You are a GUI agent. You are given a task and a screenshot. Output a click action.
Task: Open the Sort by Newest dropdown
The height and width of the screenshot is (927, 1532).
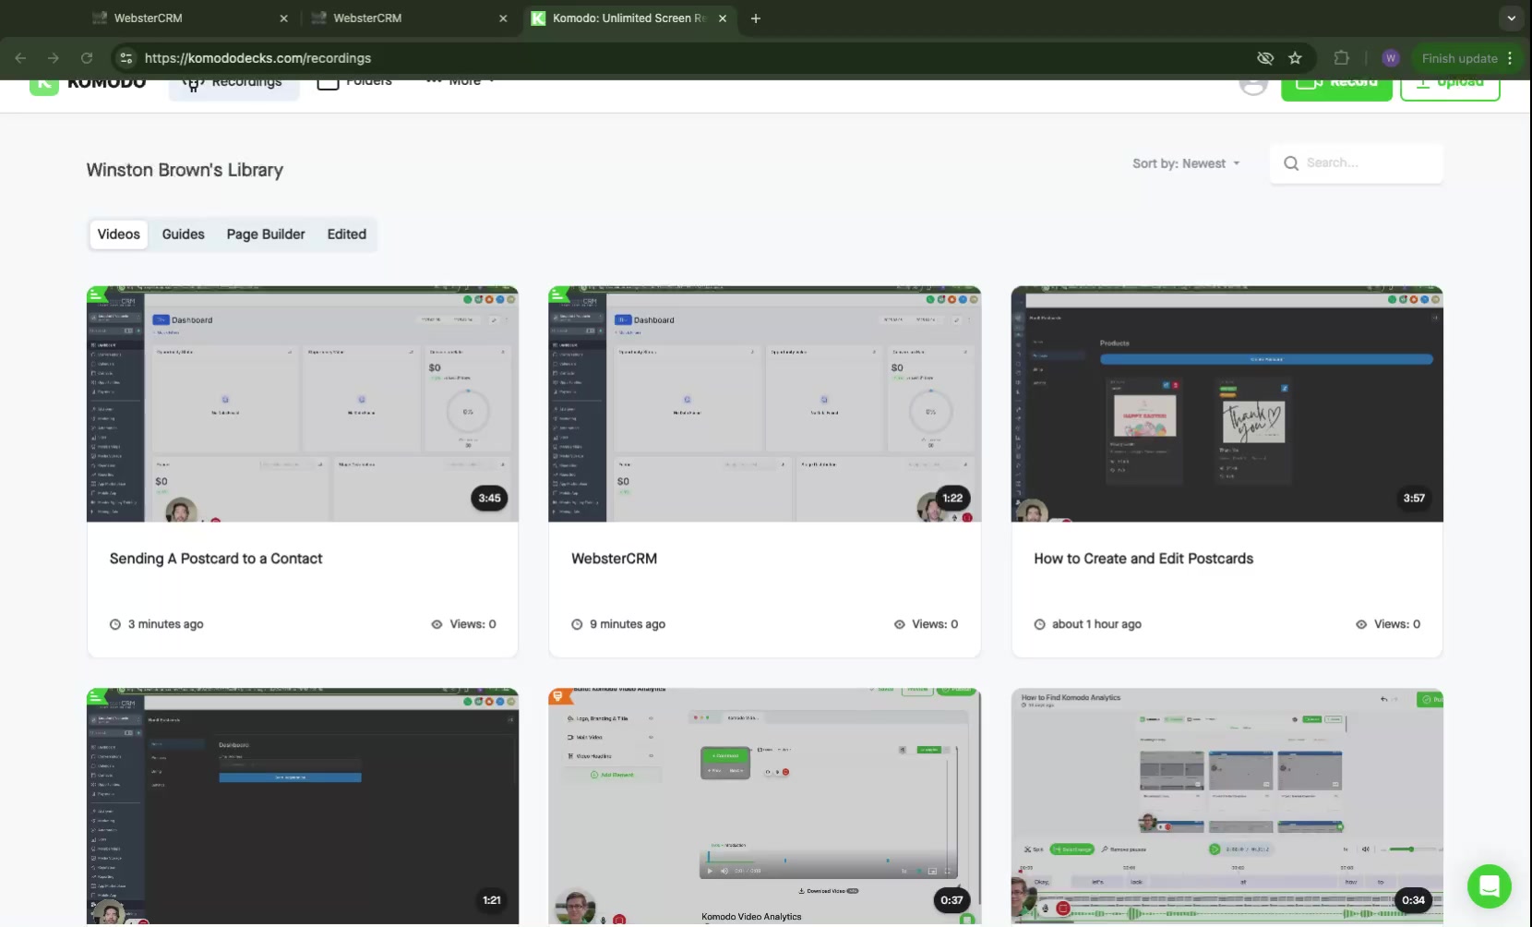[1186, 163]
